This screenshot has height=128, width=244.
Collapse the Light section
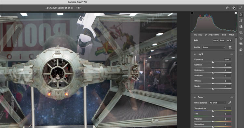click(x=195, y=54)
